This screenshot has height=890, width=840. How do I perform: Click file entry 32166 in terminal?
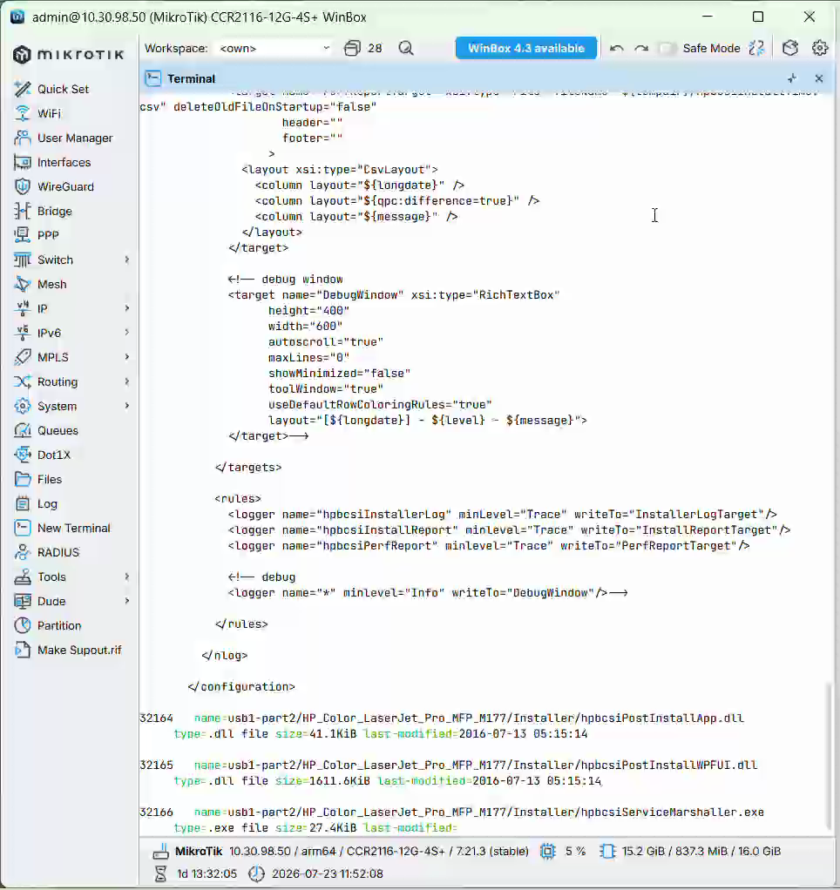coord(451,820)
